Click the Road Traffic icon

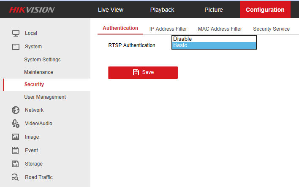(x=16, y=177)
